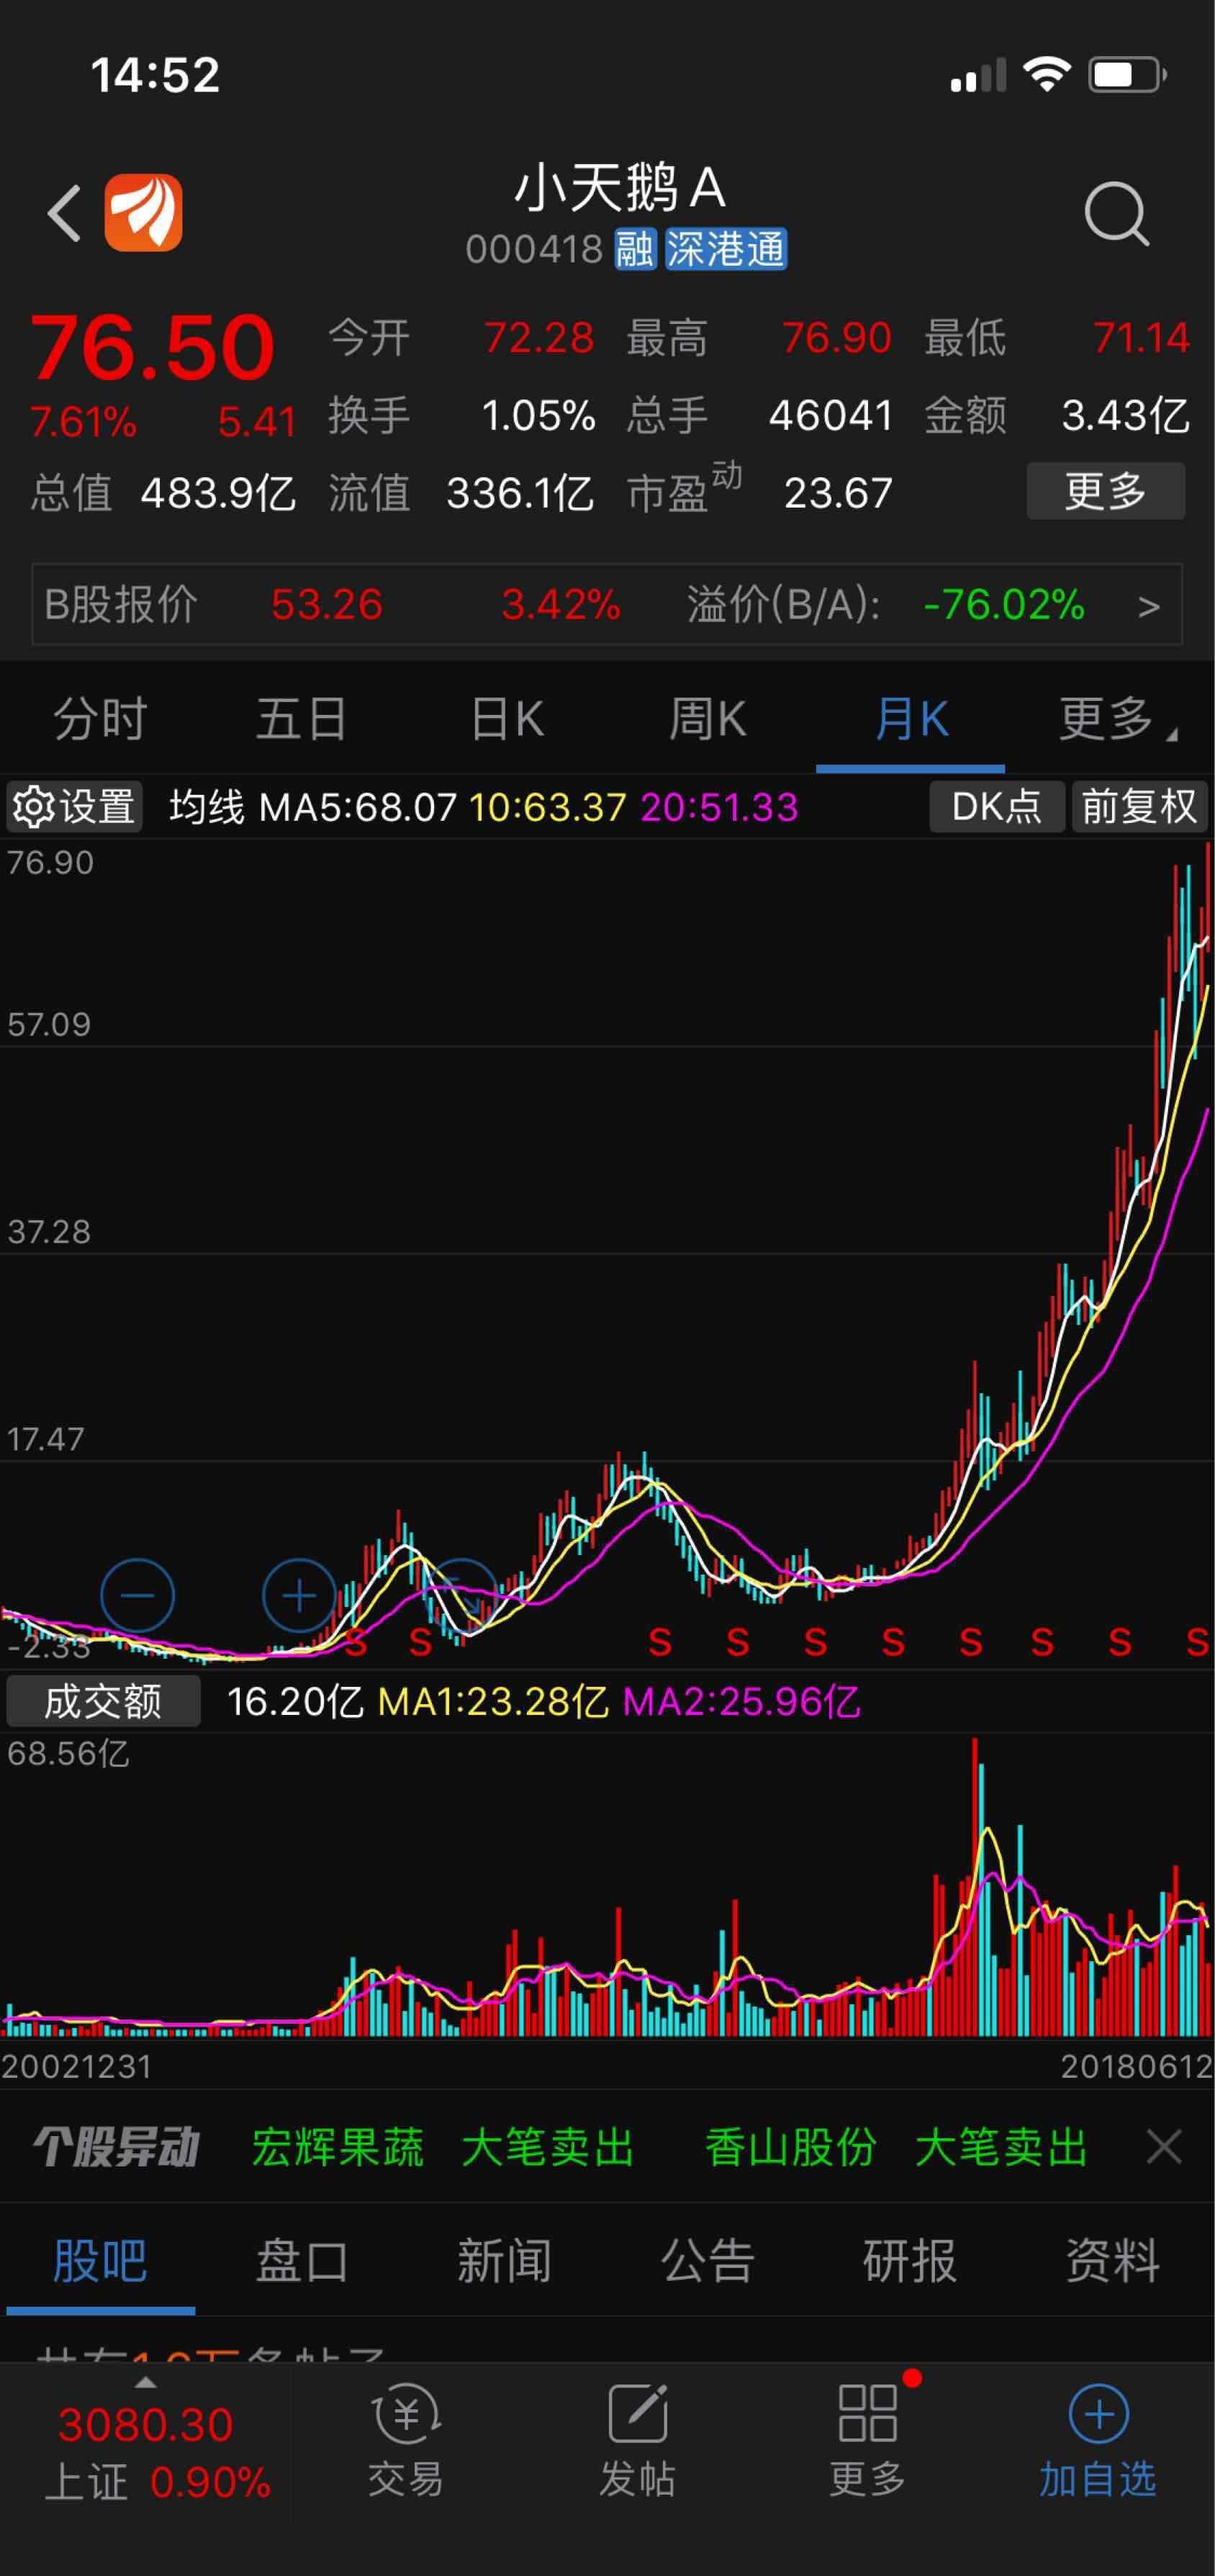Tap 香山股份 stock alert link
1215x2576 pixels.
(791, 2147)
